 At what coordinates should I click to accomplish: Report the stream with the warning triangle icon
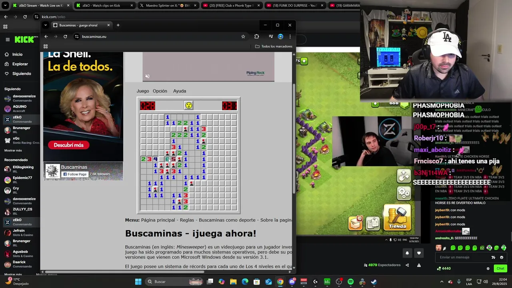(419, 265)
